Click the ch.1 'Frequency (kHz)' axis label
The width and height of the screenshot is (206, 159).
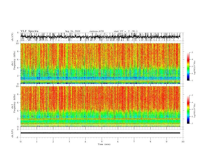click(15, 60)
